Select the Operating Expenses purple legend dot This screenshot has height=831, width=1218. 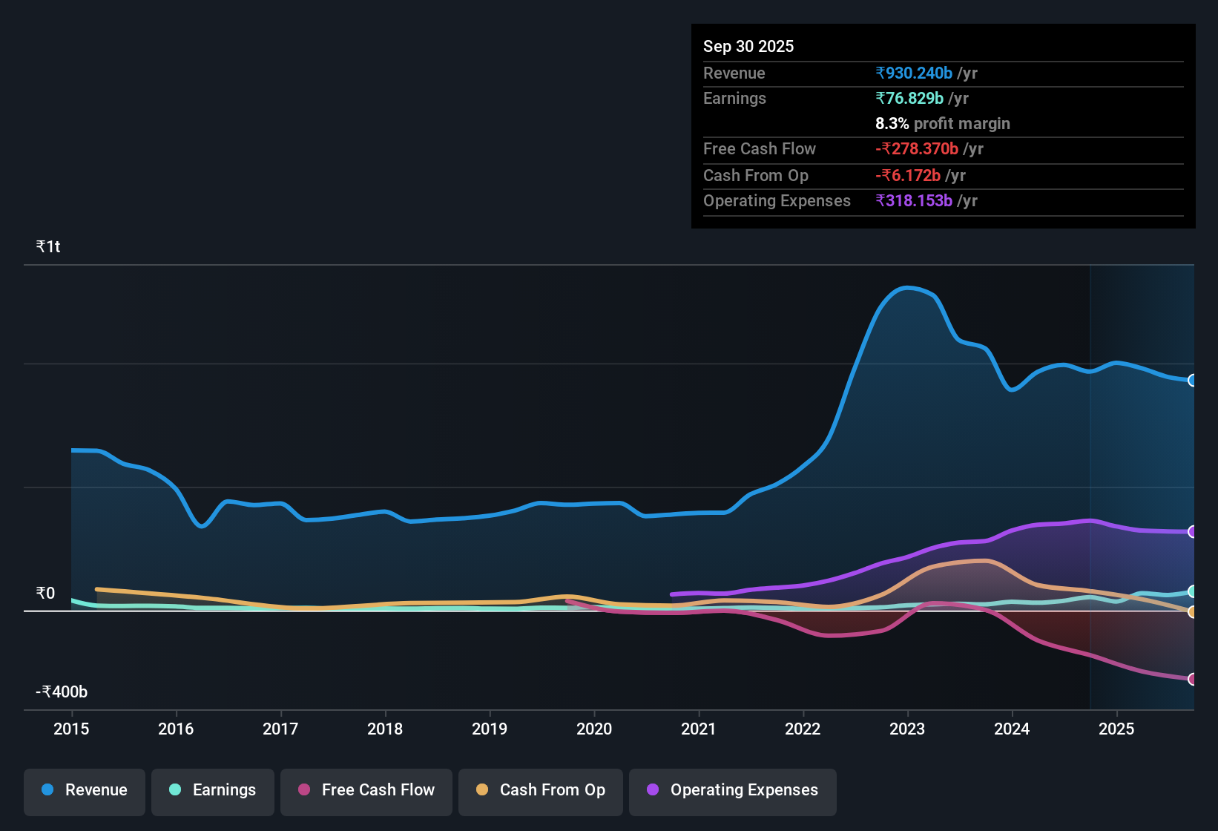pyautogui.click(x=652, y=790)
